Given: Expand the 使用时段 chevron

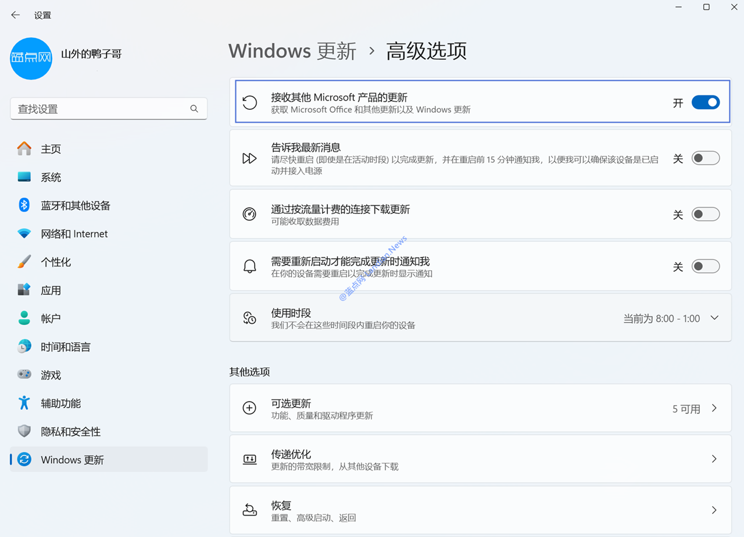Looking at the screenshot, I should (x=715, y=318).
